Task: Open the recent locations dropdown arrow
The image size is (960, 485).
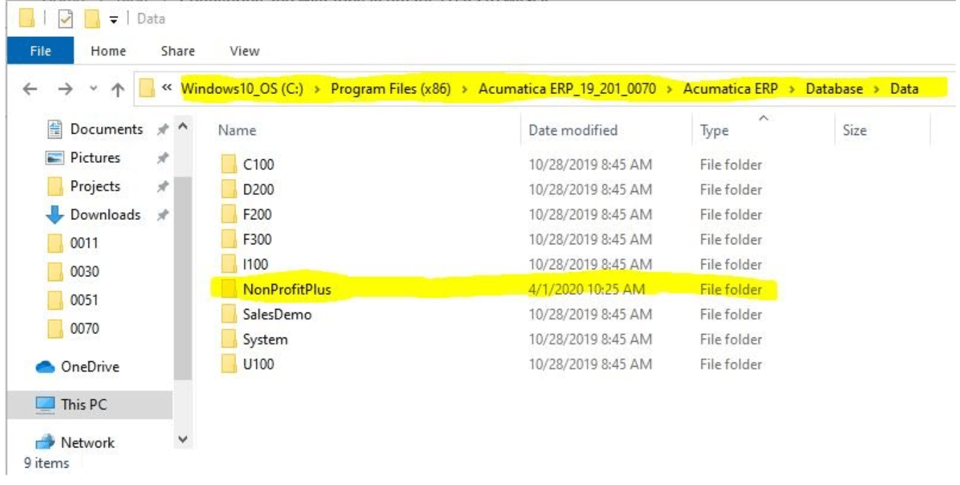Action: [93, 90]
